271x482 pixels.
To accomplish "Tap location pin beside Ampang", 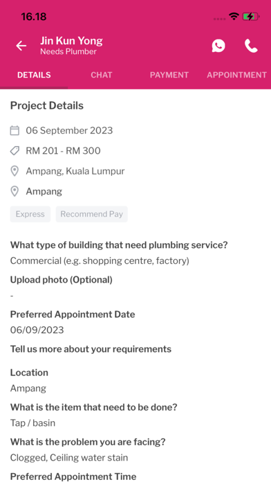I will (15, 191).
